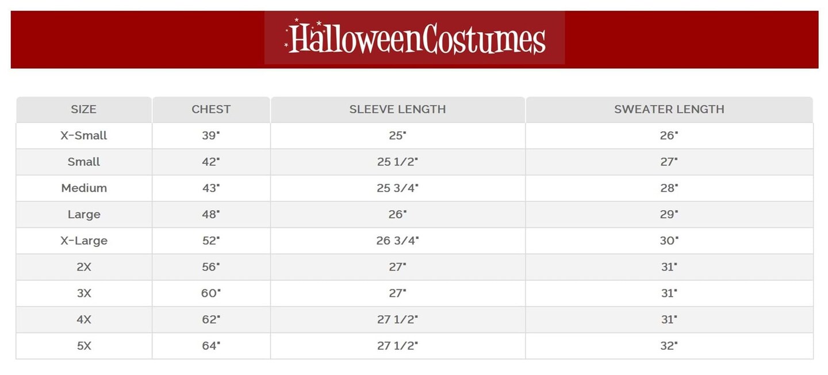Select the 5X size row label
The height and width of the screenshot is (375, 828).
pyautogui.click(x=84, y=346)
